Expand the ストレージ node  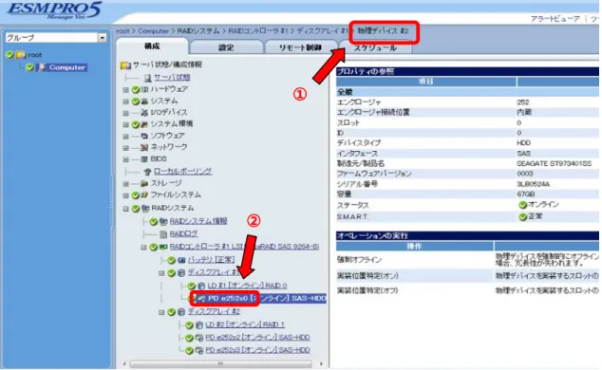[x=125, y=184]
